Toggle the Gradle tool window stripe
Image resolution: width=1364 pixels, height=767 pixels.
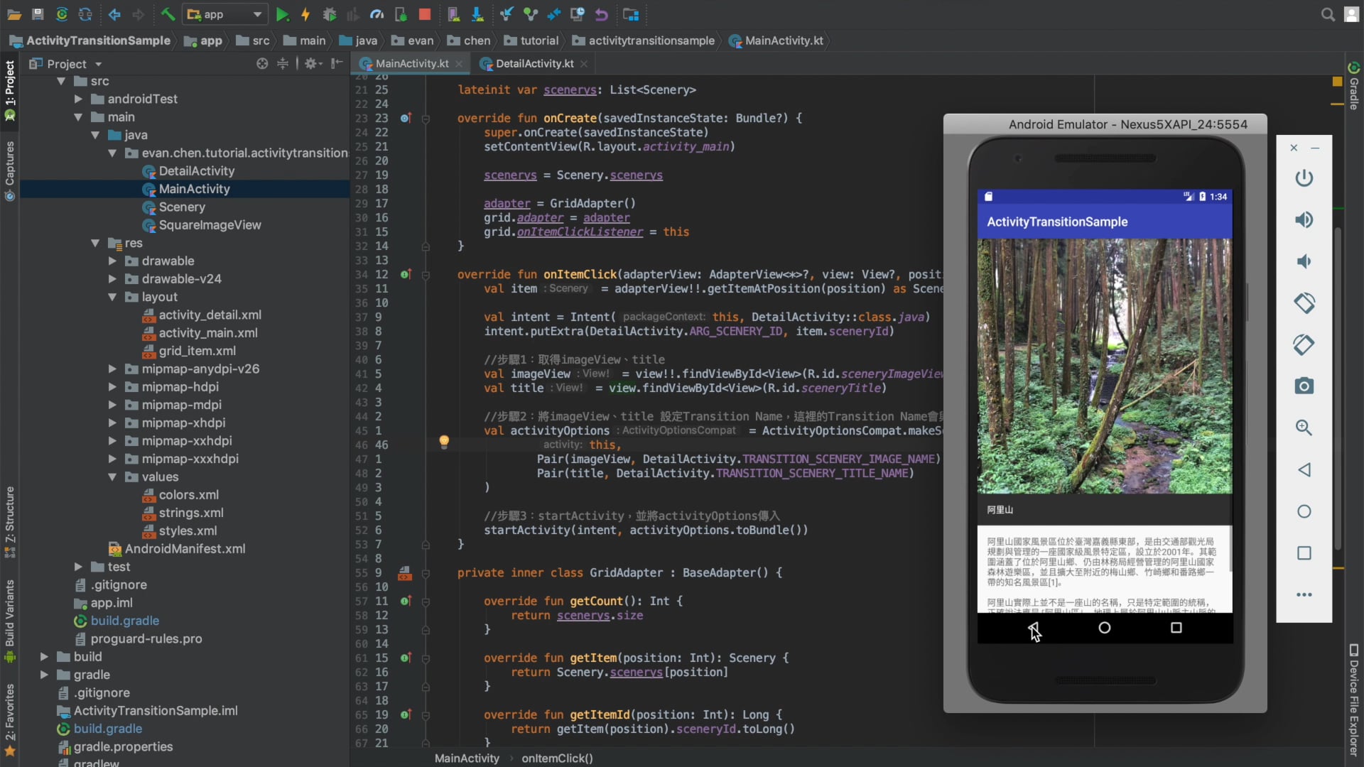point(1354,87)
